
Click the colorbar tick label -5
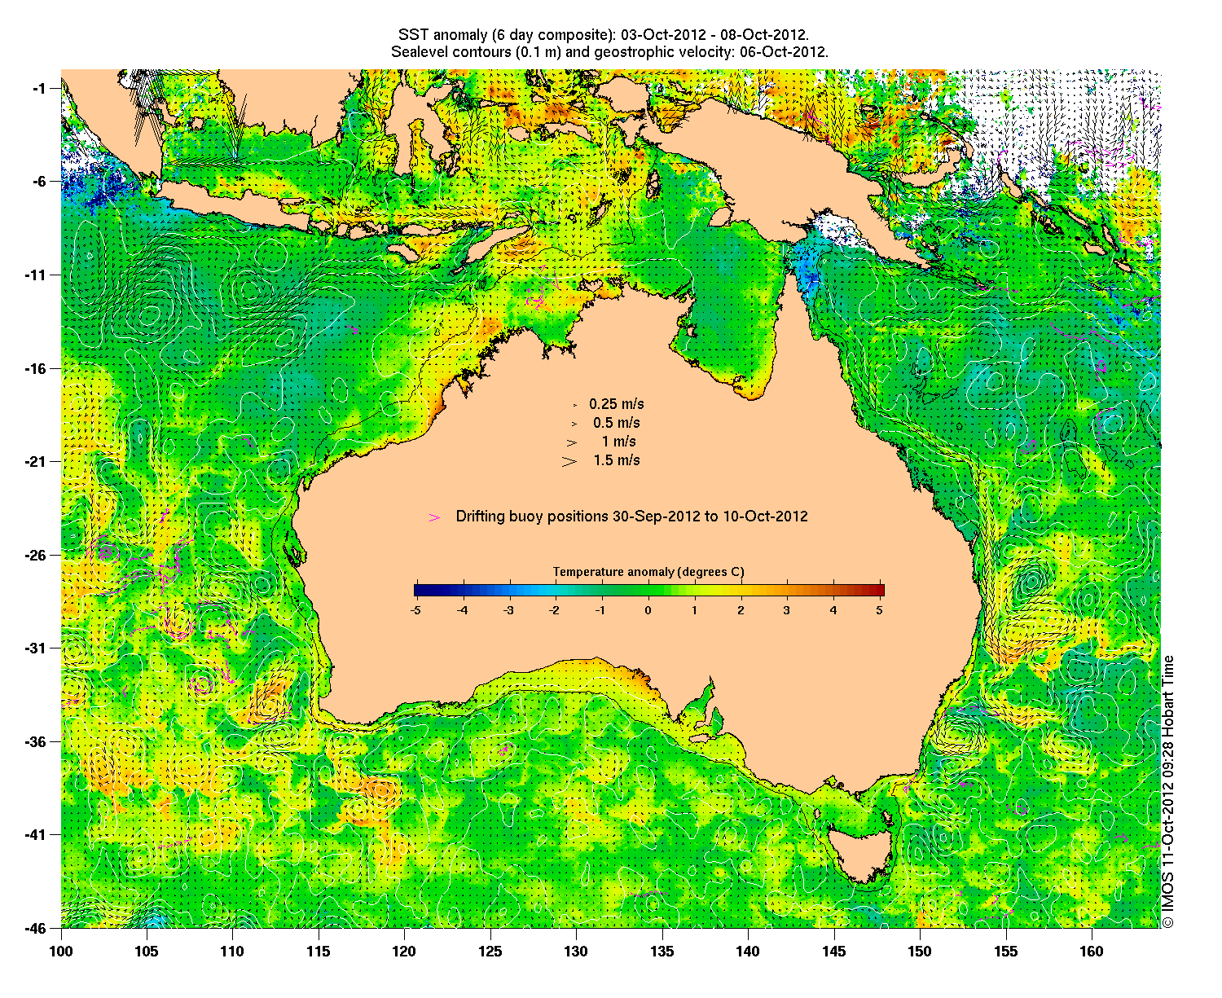[415, 609]
